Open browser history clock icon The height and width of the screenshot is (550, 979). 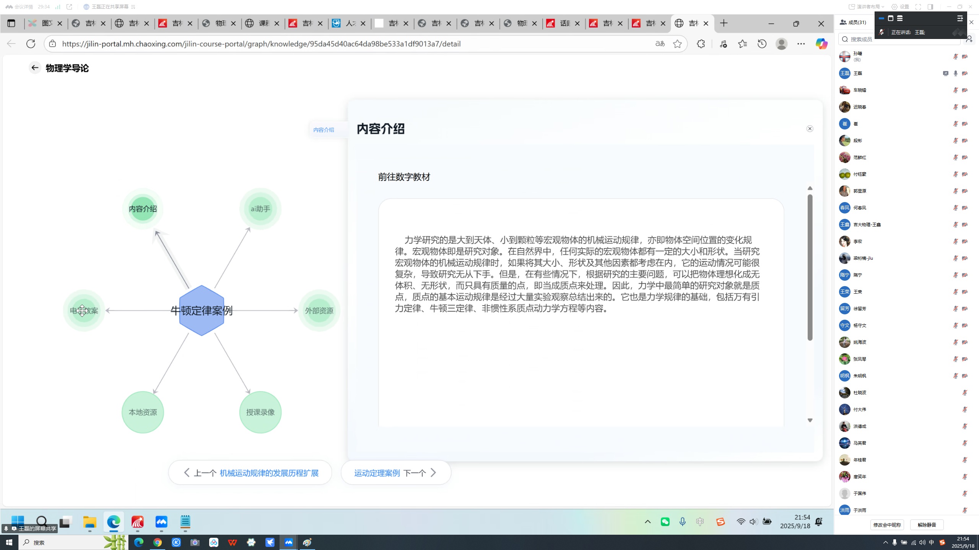[762, 44]
